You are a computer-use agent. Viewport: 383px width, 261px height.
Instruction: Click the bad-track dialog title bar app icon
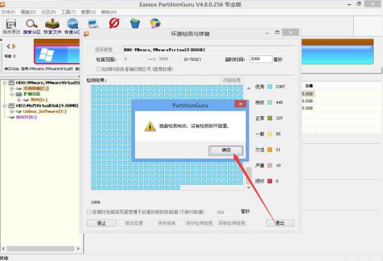click(87, 33)
